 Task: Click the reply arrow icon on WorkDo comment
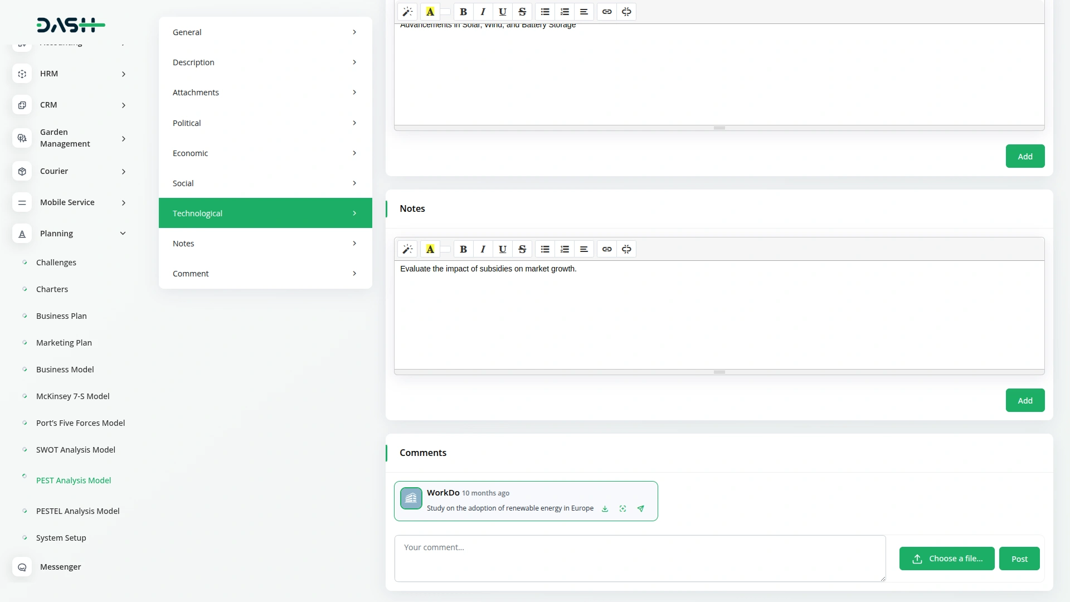641,509
